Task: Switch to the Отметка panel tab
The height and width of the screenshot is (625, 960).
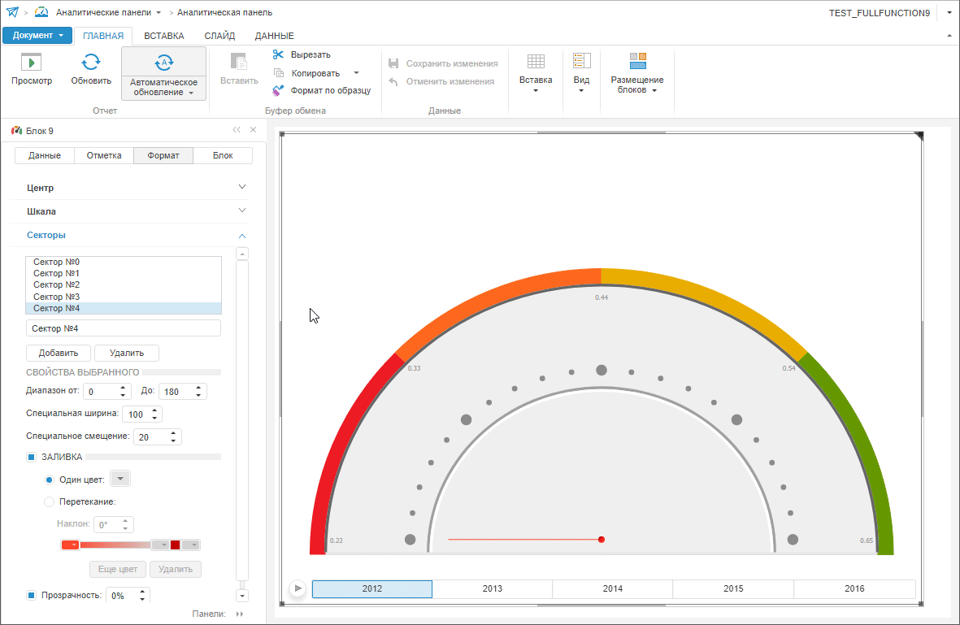Action: point(104,156)
